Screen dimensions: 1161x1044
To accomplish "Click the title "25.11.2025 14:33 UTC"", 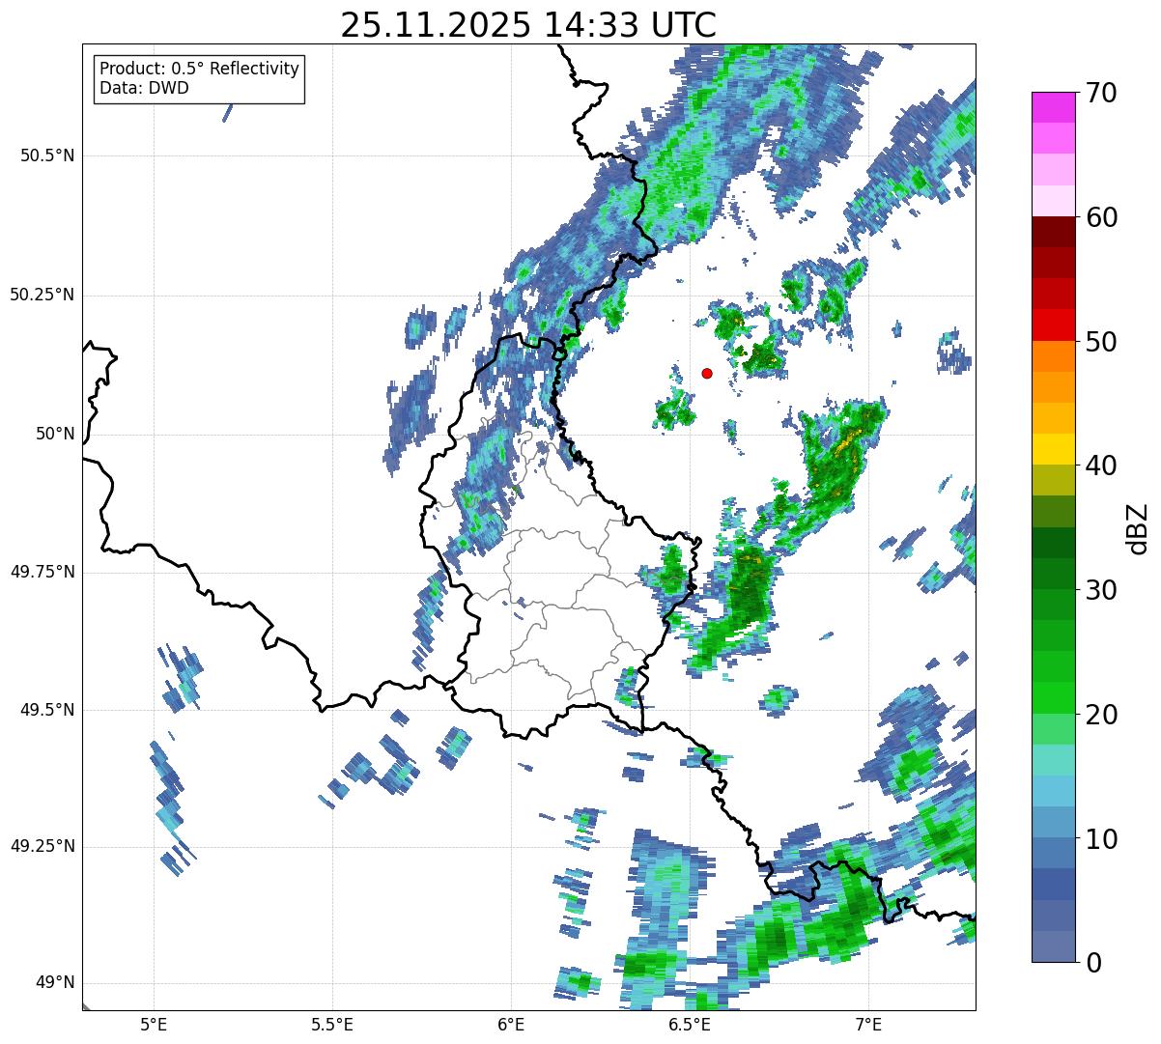I will tap(528, 25).
